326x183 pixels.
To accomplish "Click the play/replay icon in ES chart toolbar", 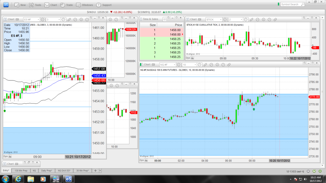I will [81, 20].
